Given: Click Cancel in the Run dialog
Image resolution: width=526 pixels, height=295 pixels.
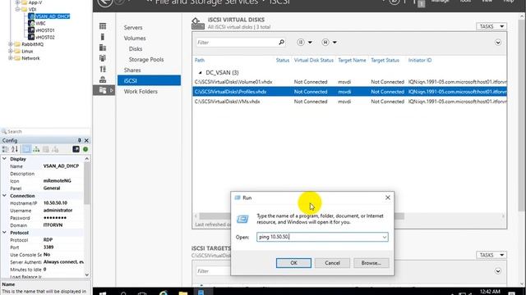Looking at the screenshot, I should 332,263.
